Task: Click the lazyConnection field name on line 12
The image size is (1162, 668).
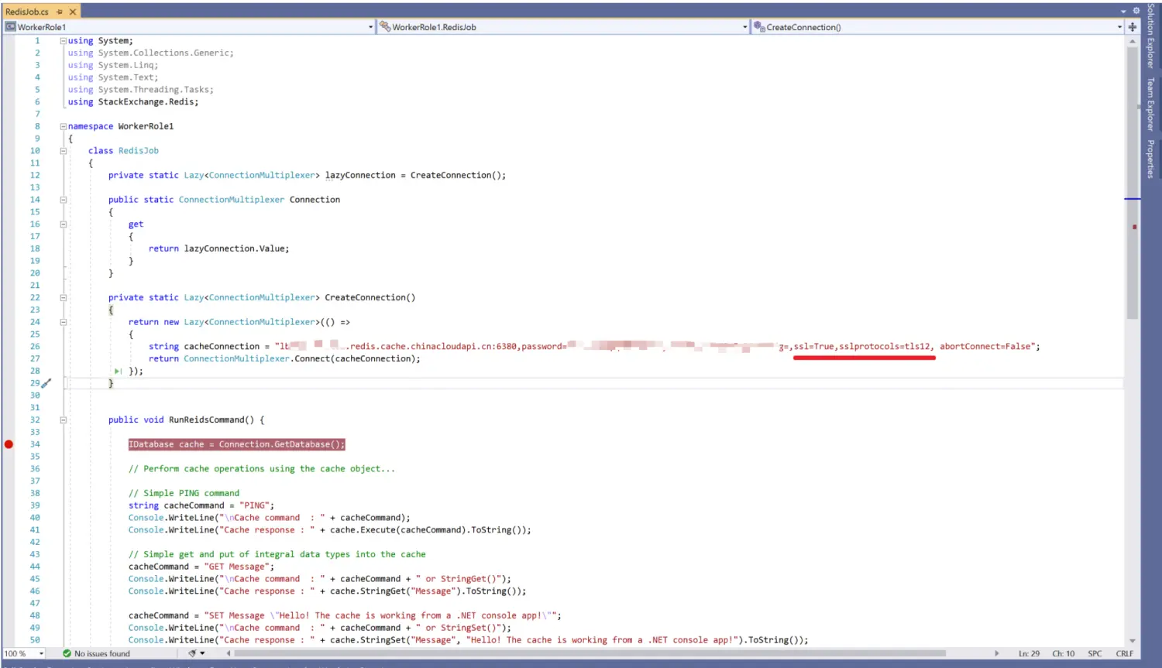Action: click(x=360, y=176)
